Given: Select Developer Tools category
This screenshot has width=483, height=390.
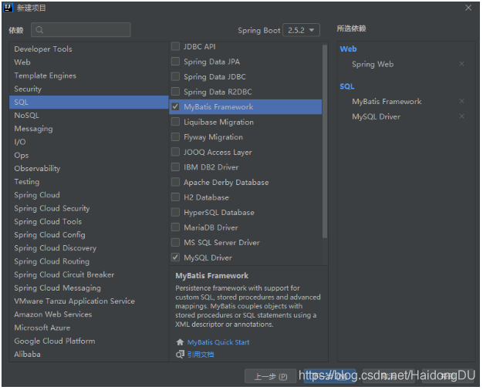Looking at the screenshot, I should pyautogui.click(x=89, y=49).
